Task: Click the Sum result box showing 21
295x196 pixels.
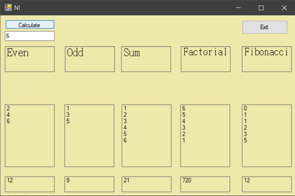Action: pyautogui.click(x=146, y=184)
